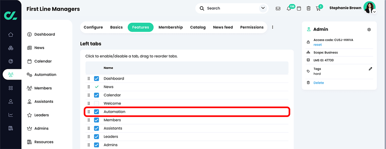Grab the drag handle for News row
The width and height of the screenshot is (386, 149).
(x=89, y=87)
